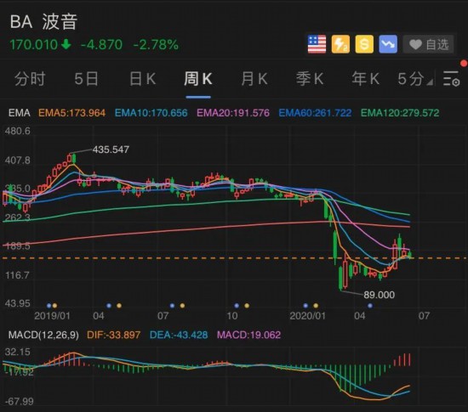
Task: Tap the blue downtrend chart icon
Action: [x=388, y=44]
